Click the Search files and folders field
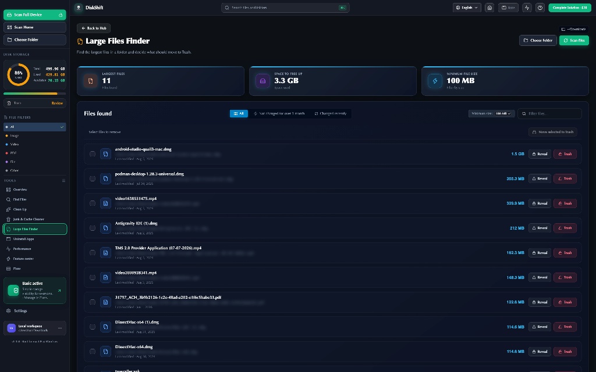596x372 pixels. click(285, 8)
